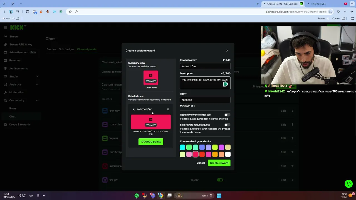Click the taskbar search box
356x200 pixels.
[194, 196]
